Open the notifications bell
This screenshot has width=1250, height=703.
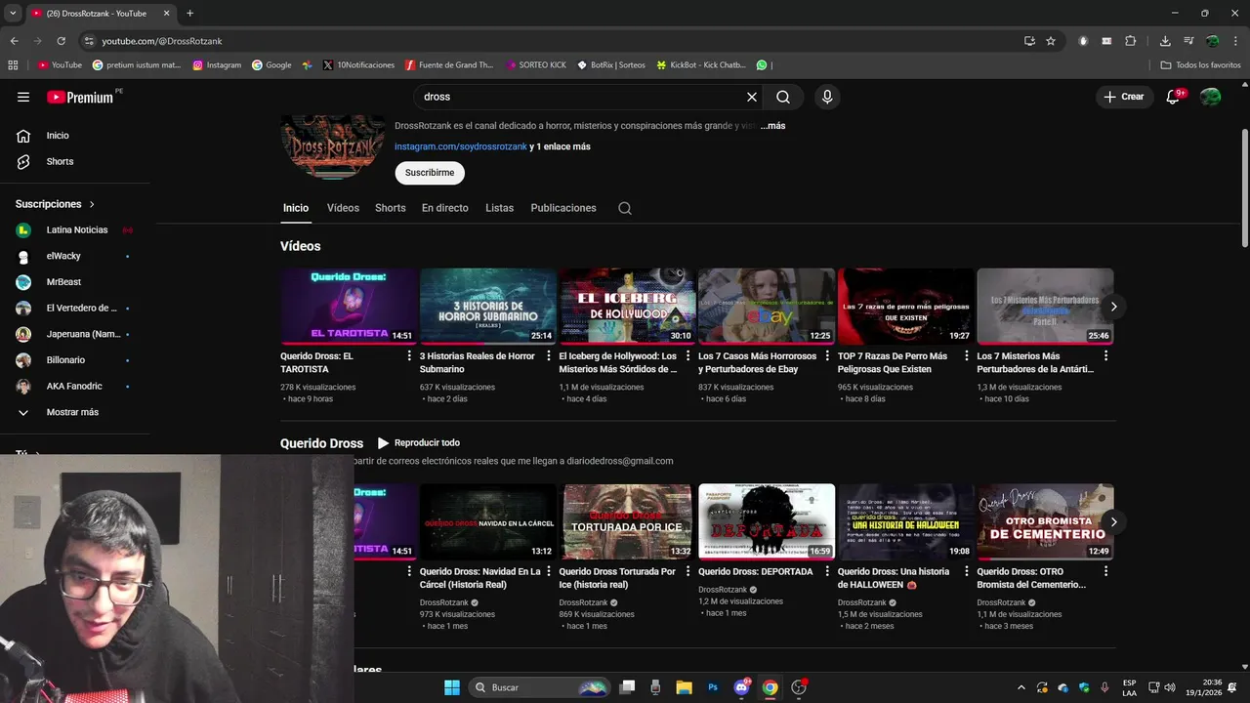[1173, 97]
